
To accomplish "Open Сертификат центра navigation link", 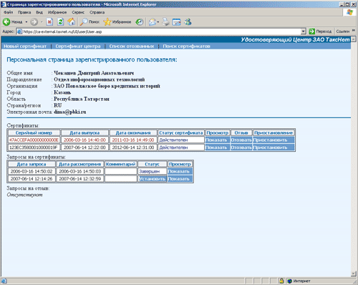I will [78, 46].
